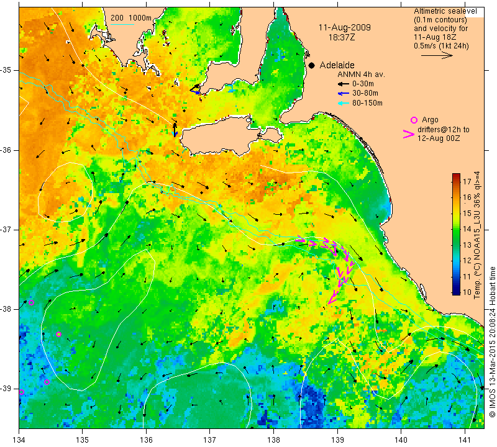This screenshot has width=497, height=447.
Task: Click the dark blue bottom of the temperature colour bar
Action: (456, 292)
